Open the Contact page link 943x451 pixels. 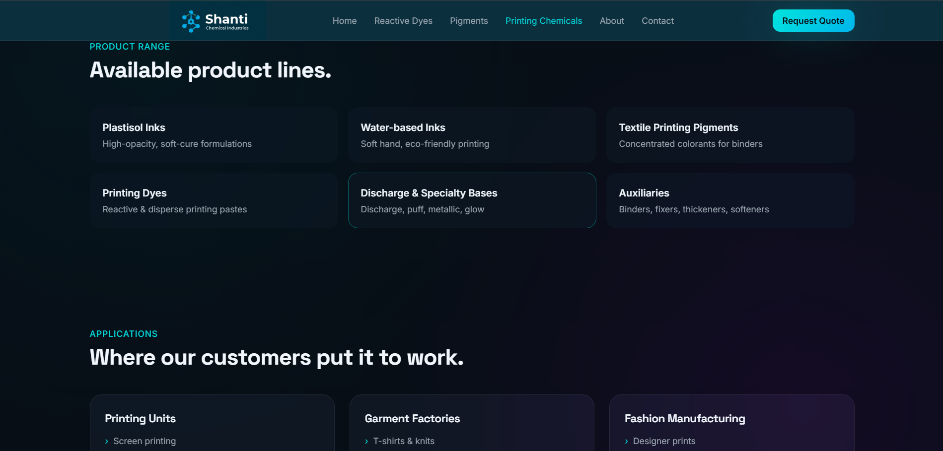[x=657, y=21]
